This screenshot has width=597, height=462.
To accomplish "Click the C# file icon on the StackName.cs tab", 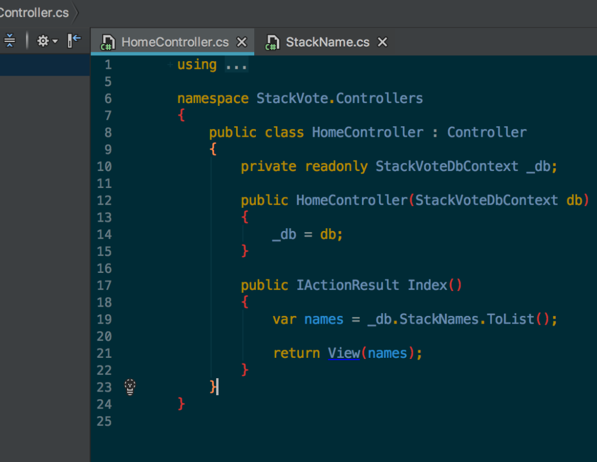I will [272, 42].
